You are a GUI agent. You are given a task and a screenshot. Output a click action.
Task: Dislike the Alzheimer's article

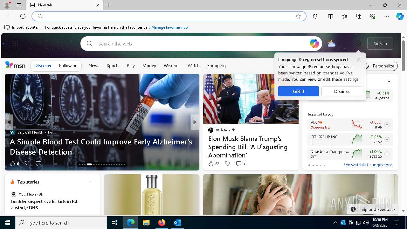27,163
